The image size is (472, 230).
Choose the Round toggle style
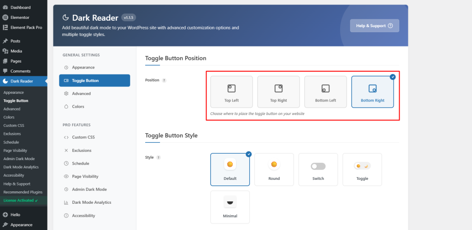click(x=274, y=170)
